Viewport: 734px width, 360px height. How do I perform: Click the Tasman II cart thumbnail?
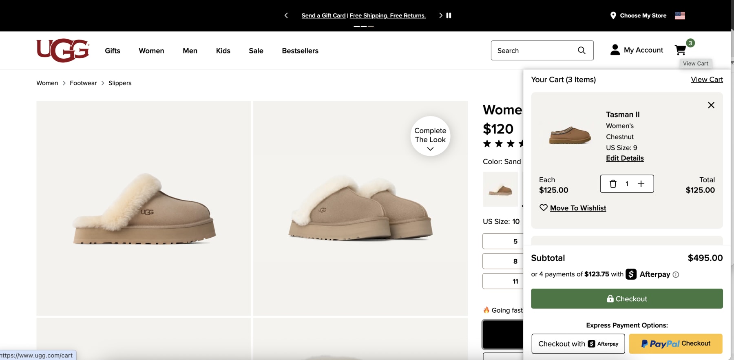coord(570,135)
